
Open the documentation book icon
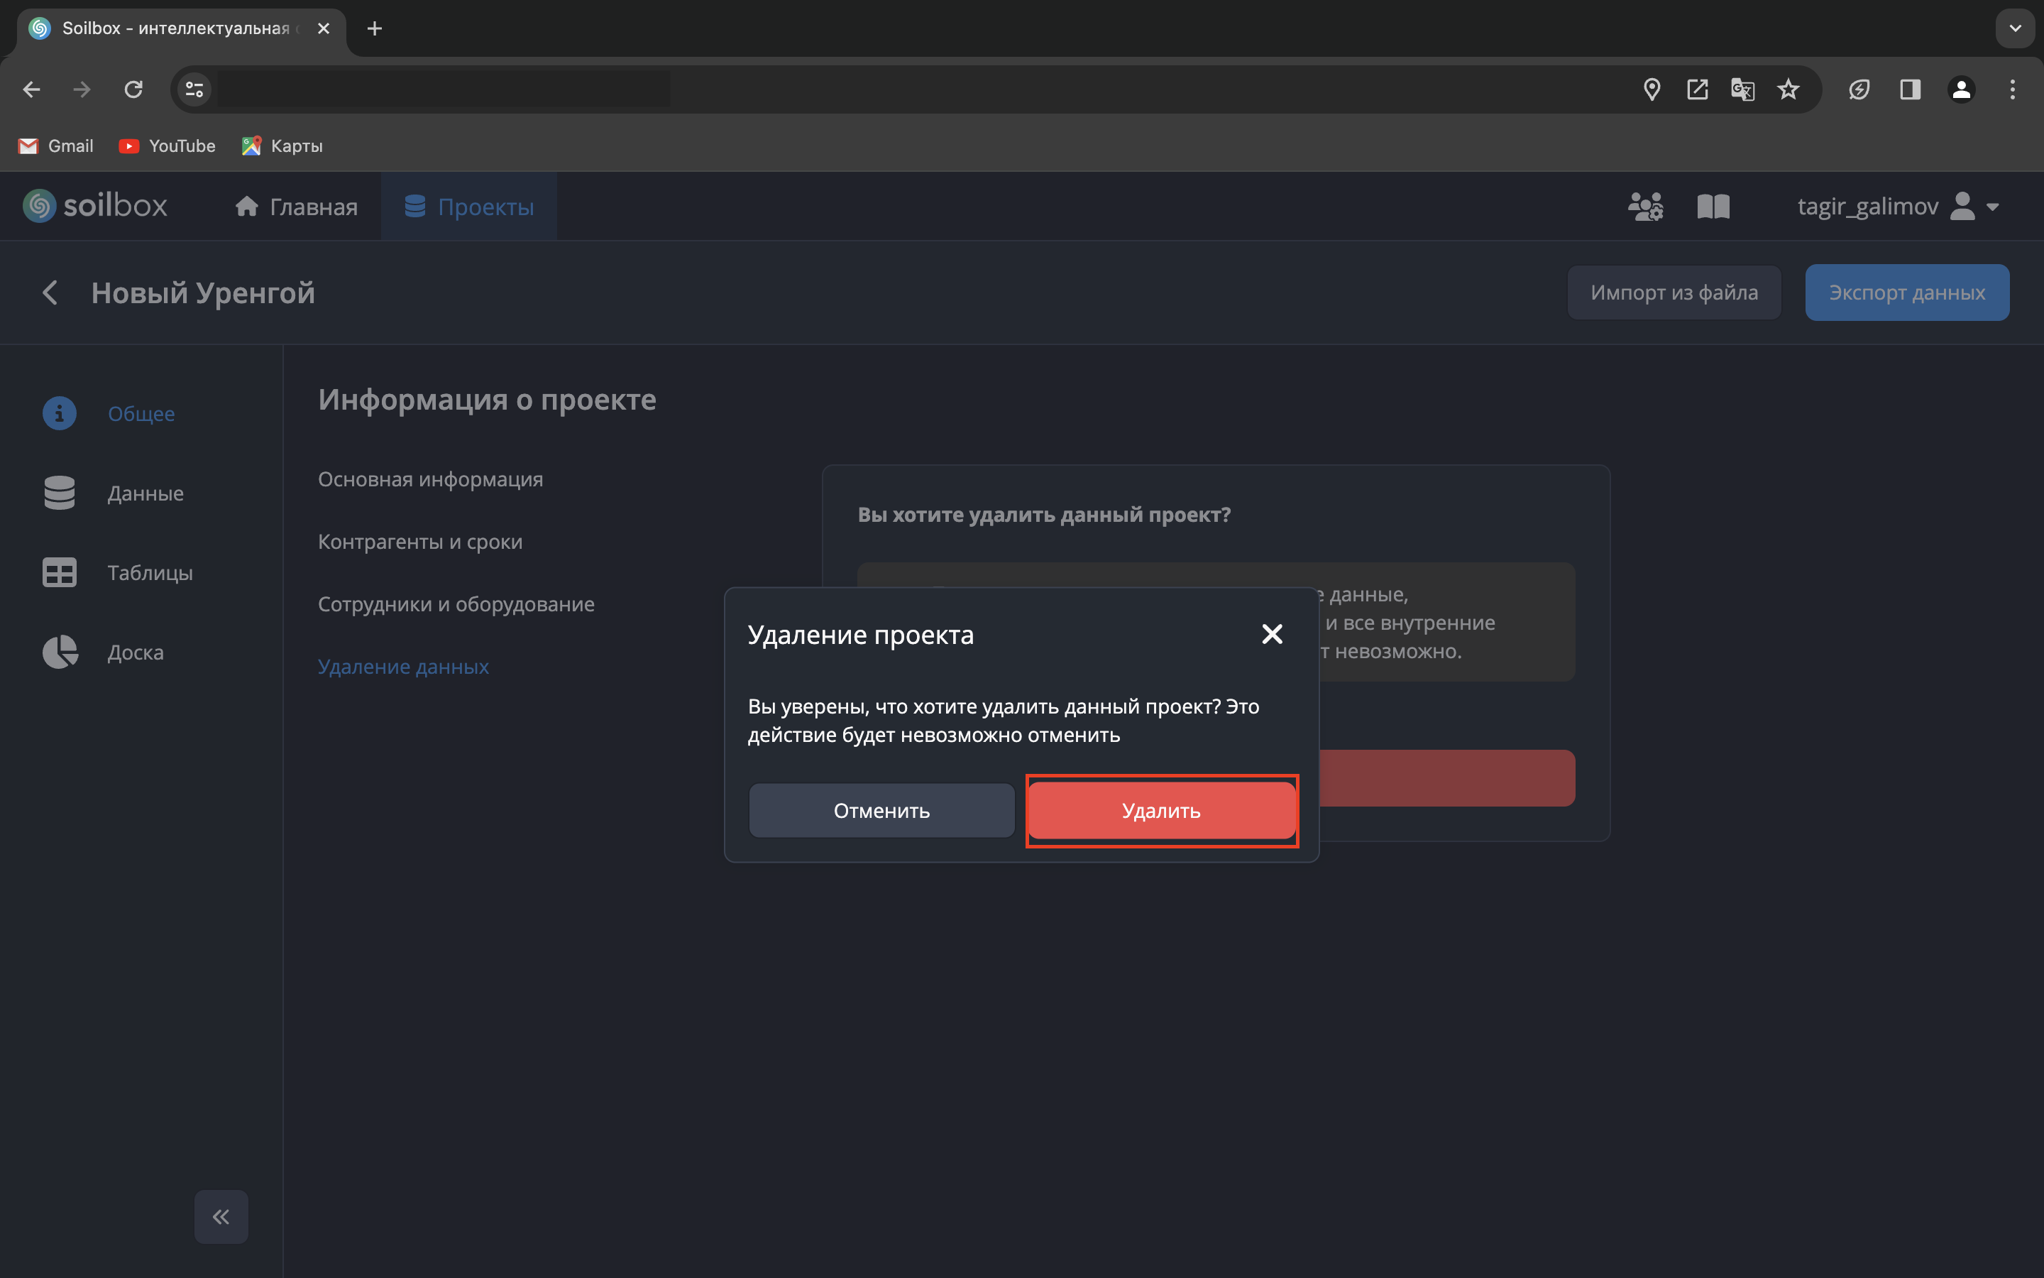click(1713, 206)
